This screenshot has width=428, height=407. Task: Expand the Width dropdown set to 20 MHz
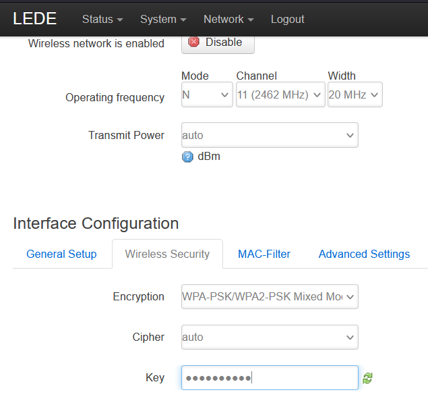click(355, 95)
